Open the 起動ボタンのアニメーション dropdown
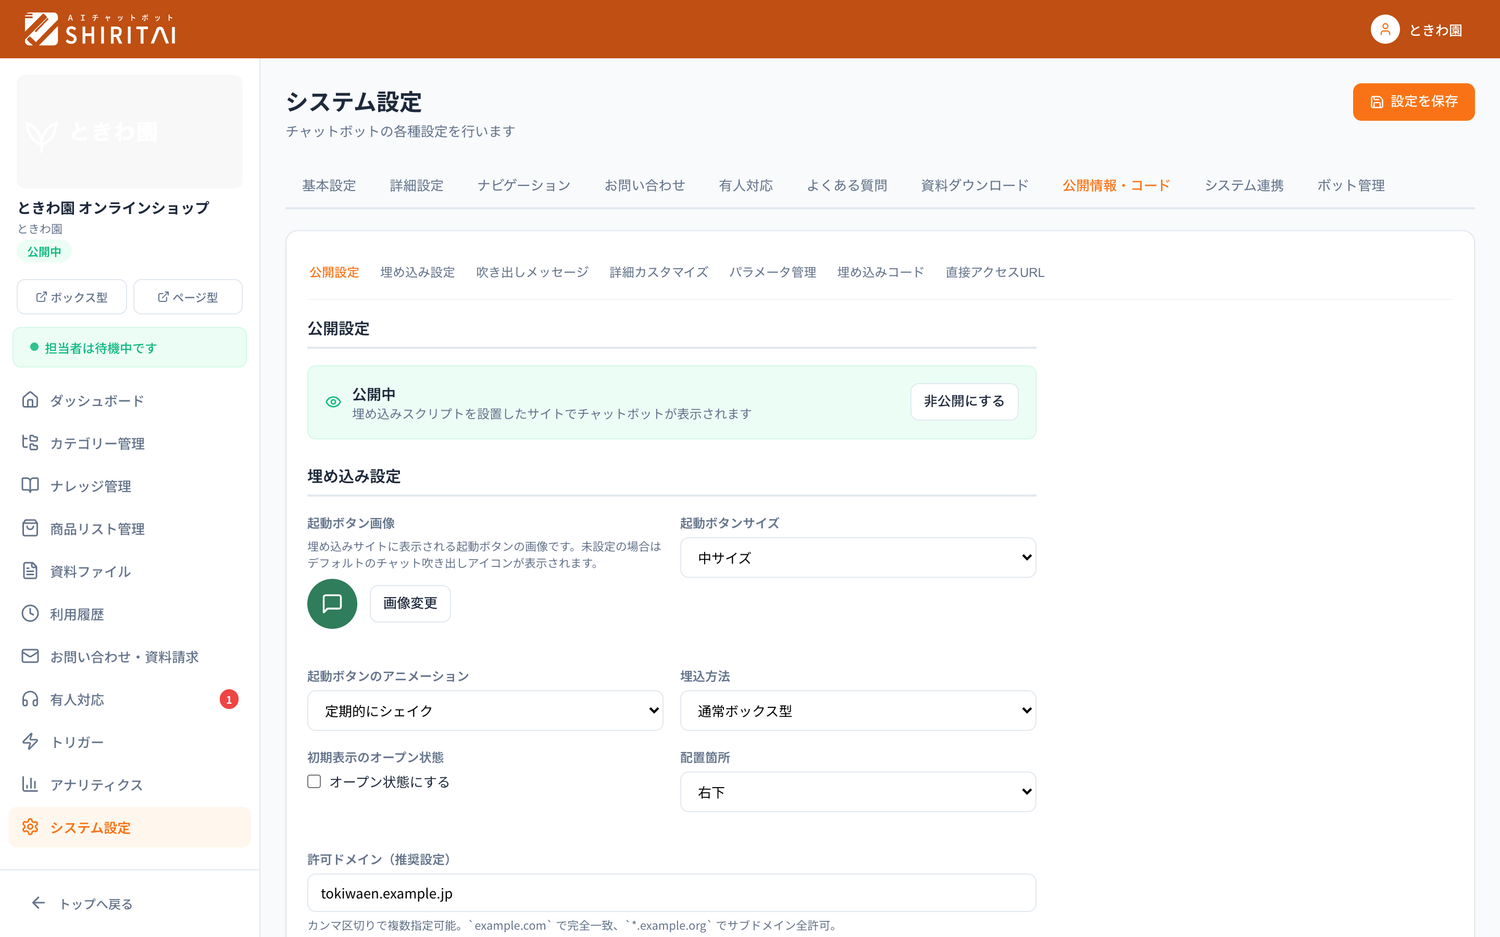 [x=485, y=711]
